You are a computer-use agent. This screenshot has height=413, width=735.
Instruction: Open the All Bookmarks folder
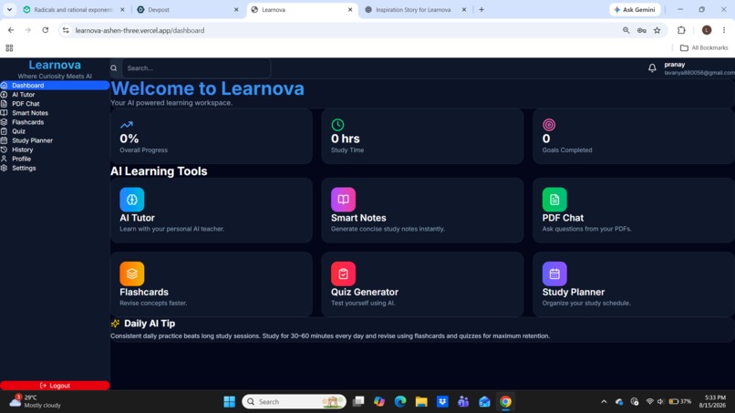point(704,47)
